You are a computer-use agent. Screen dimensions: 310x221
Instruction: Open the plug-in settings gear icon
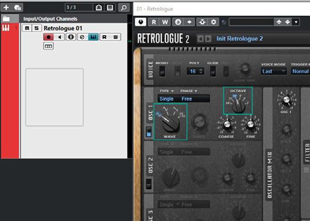tap(213, 22)
